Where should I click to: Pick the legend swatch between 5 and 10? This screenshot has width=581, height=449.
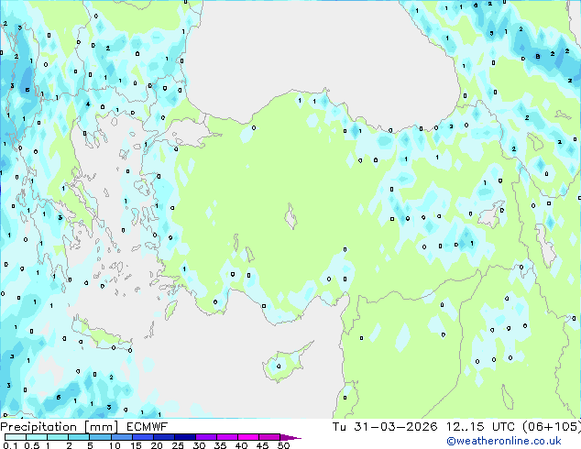tap(100, 437)
